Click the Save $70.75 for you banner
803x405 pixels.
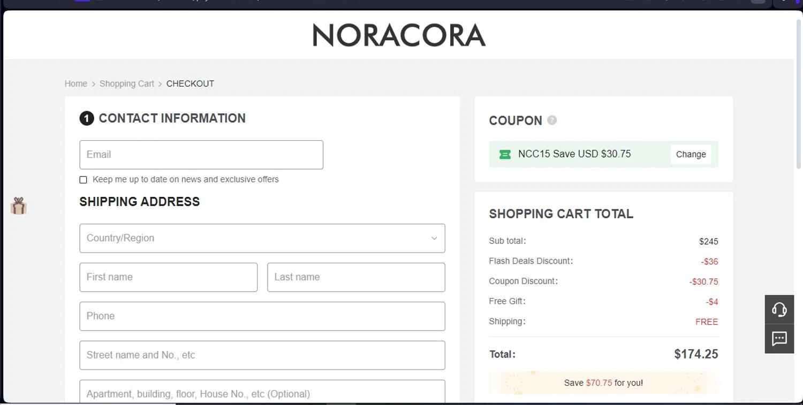(603, 383)
